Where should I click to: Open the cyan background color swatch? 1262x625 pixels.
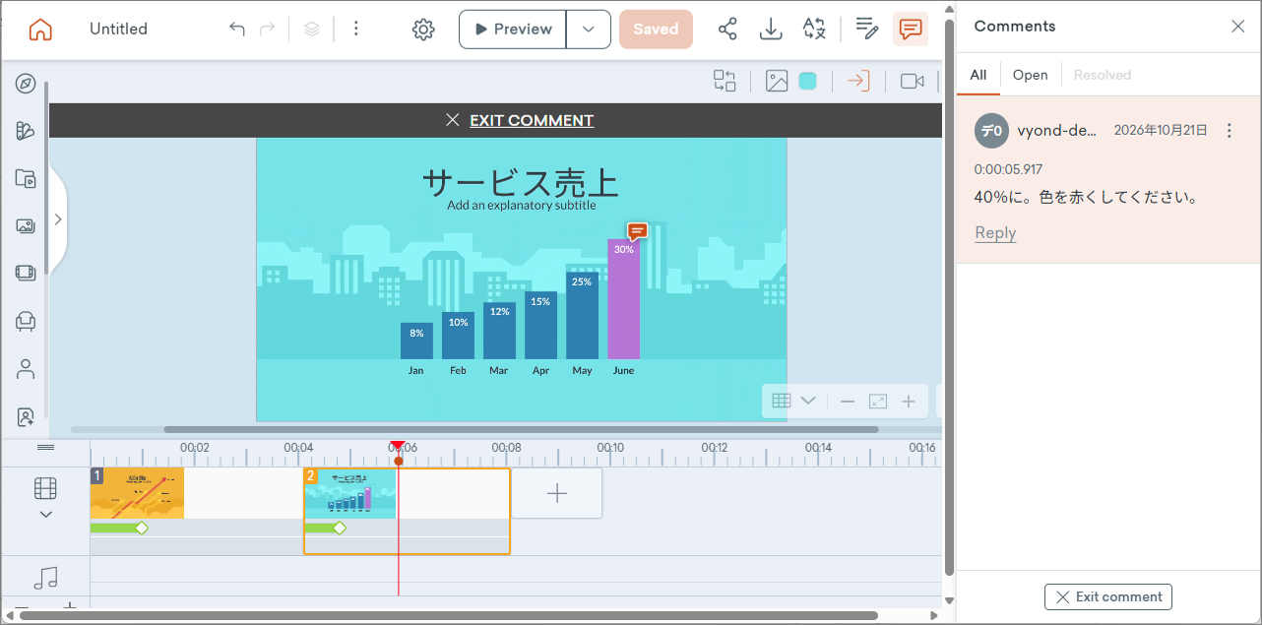(x=808, y=81)
